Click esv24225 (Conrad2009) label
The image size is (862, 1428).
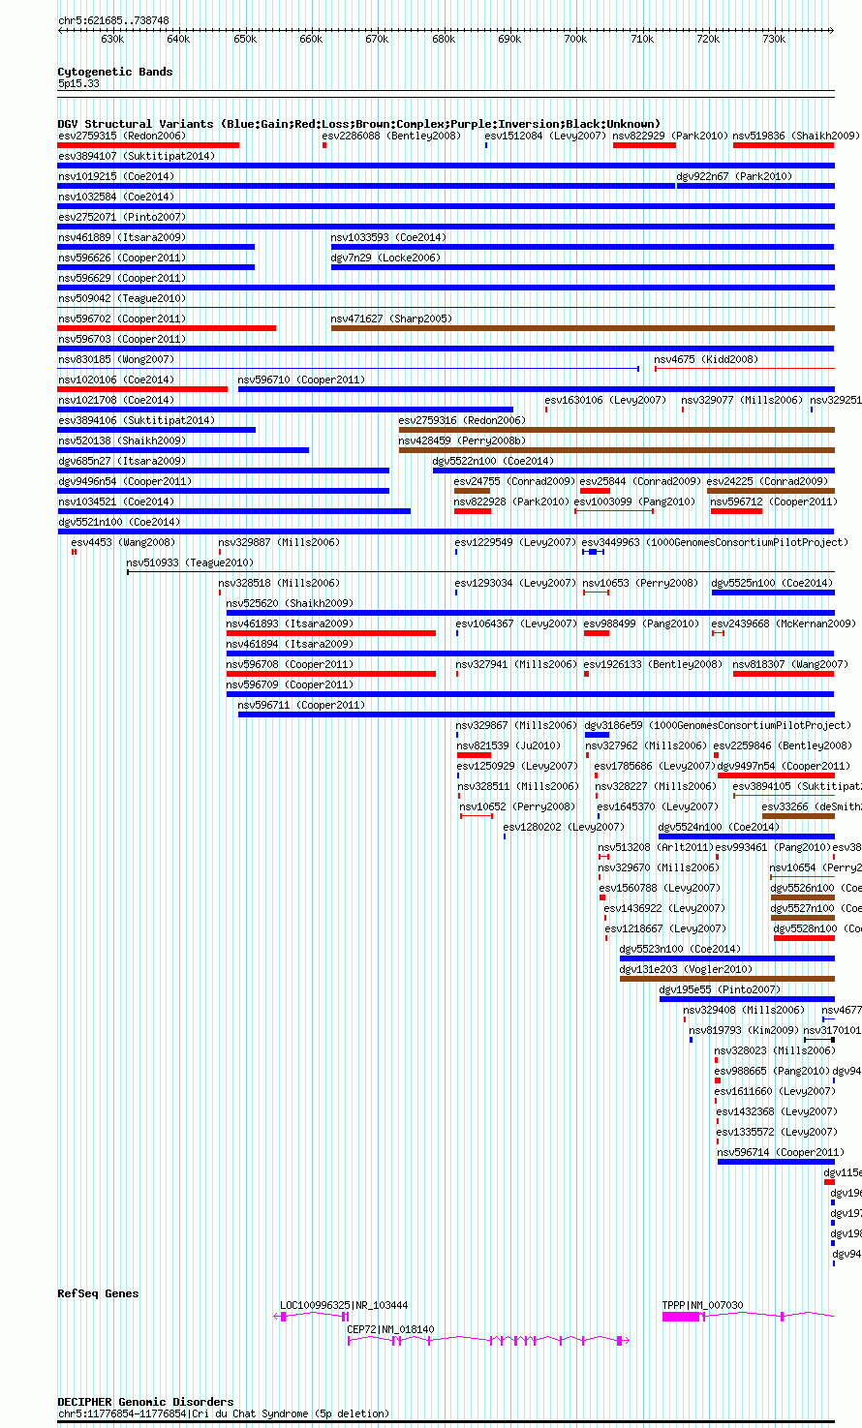(767, 482)
